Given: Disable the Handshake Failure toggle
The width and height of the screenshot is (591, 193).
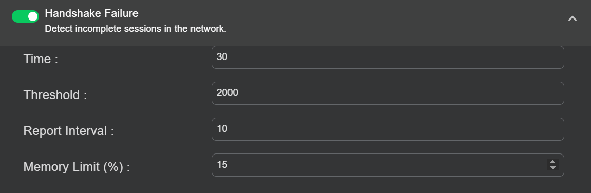Looking at the screenshot, I should point(25,16).
